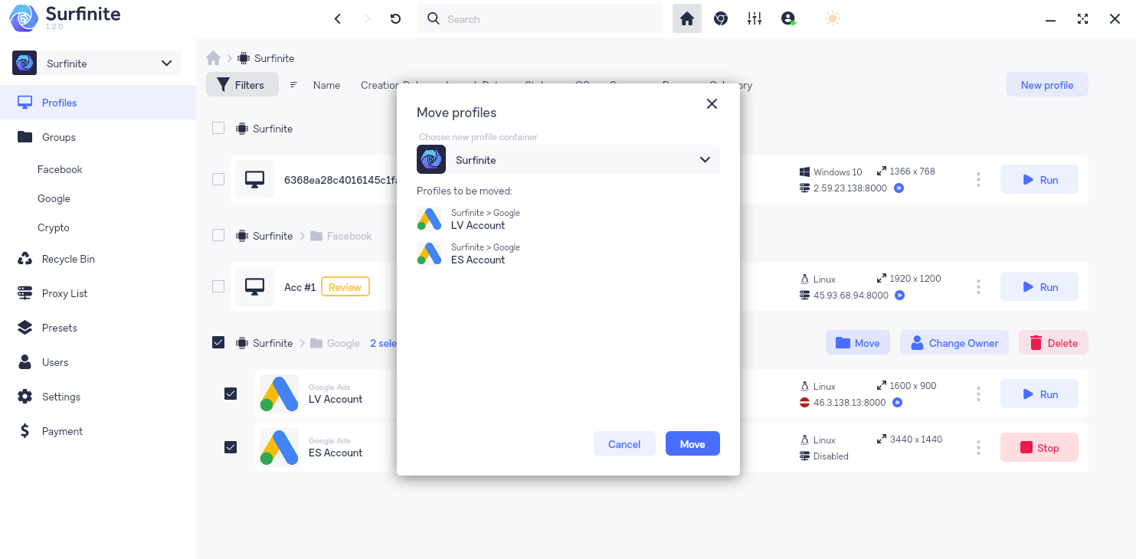The image size is (1136, 559).
Task: Close the Move profiles dialog
Action: point(712,103)
